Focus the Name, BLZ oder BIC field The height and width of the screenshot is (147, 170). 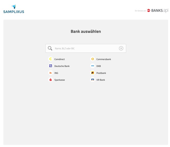coord(85,48)
